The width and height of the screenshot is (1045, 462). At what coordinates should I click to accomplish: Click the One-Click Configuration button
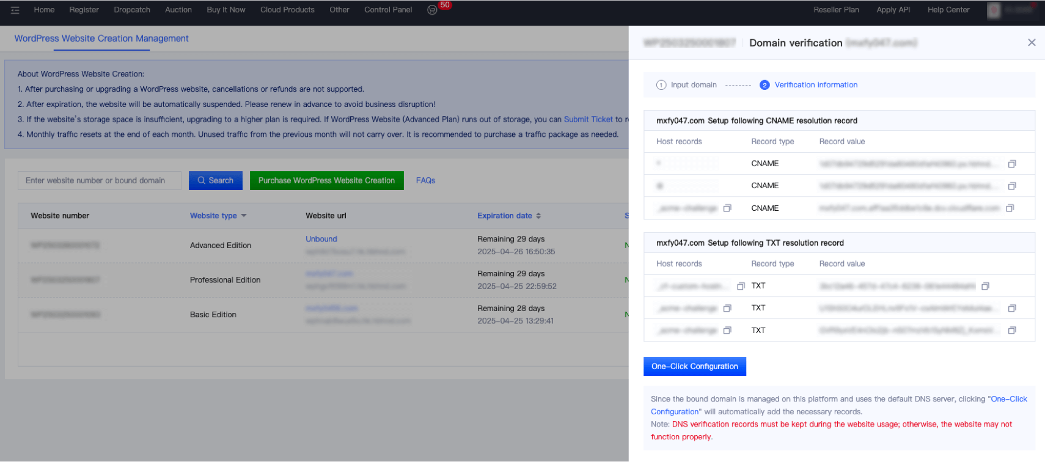[x=695, y=367]
